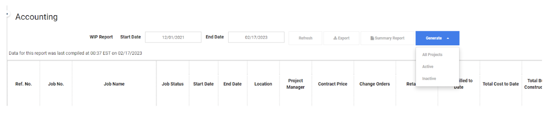Edit the End Date field showing 02/17/2023

256,37
